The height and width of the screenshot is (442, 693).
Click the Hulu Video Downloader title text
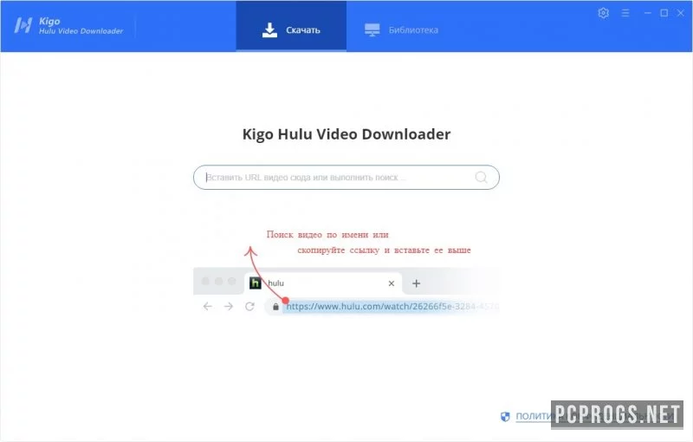click(x=81, y=31)
